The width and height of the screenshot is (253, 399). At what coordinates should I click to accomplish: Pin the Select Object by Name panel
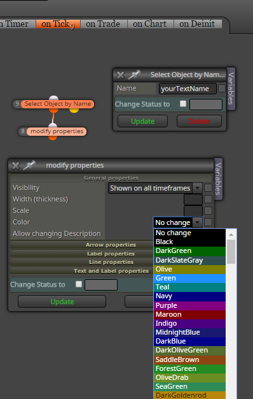(134, 75)
